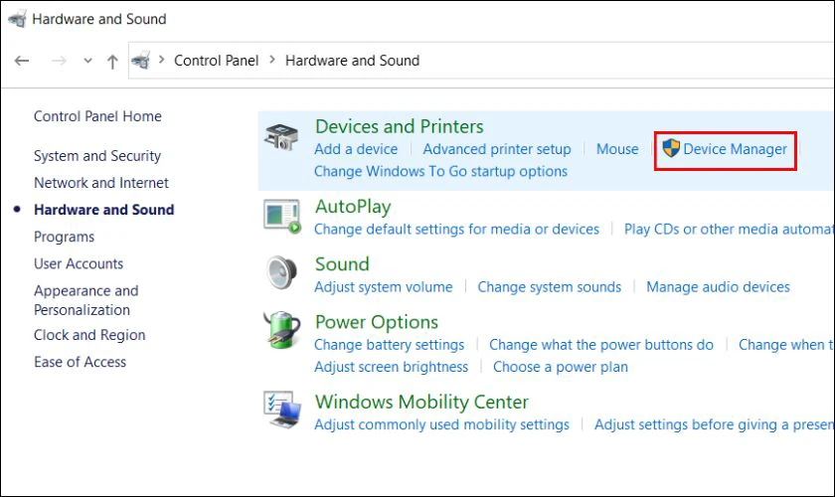Go to Programs category
835x497 pixels.
[x=64, y=237]
